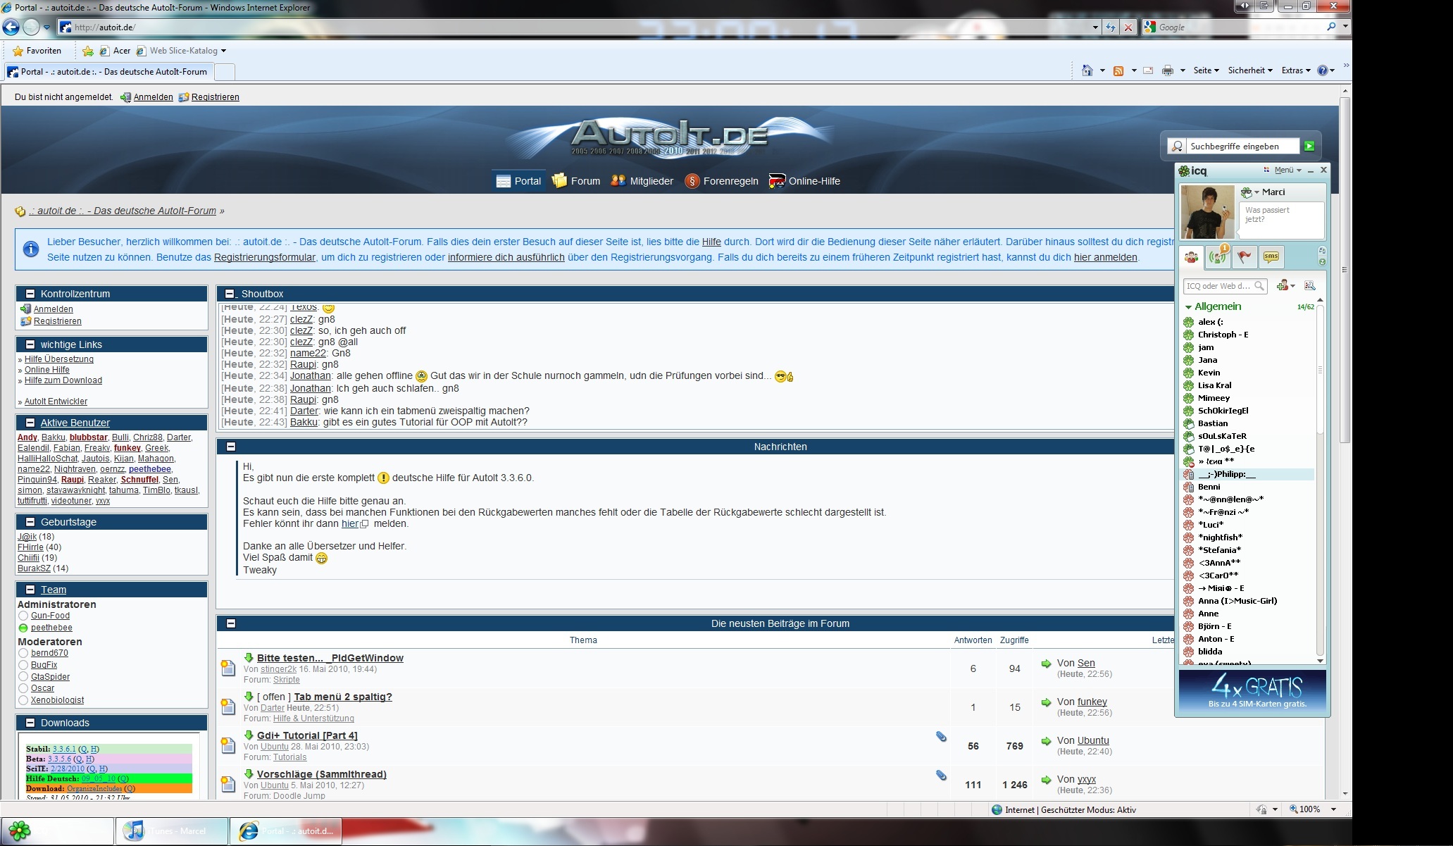Click the ICQ add contact icon
Image resolution: width=1453 pixels, height=846 pixels.
[1283, 285]
